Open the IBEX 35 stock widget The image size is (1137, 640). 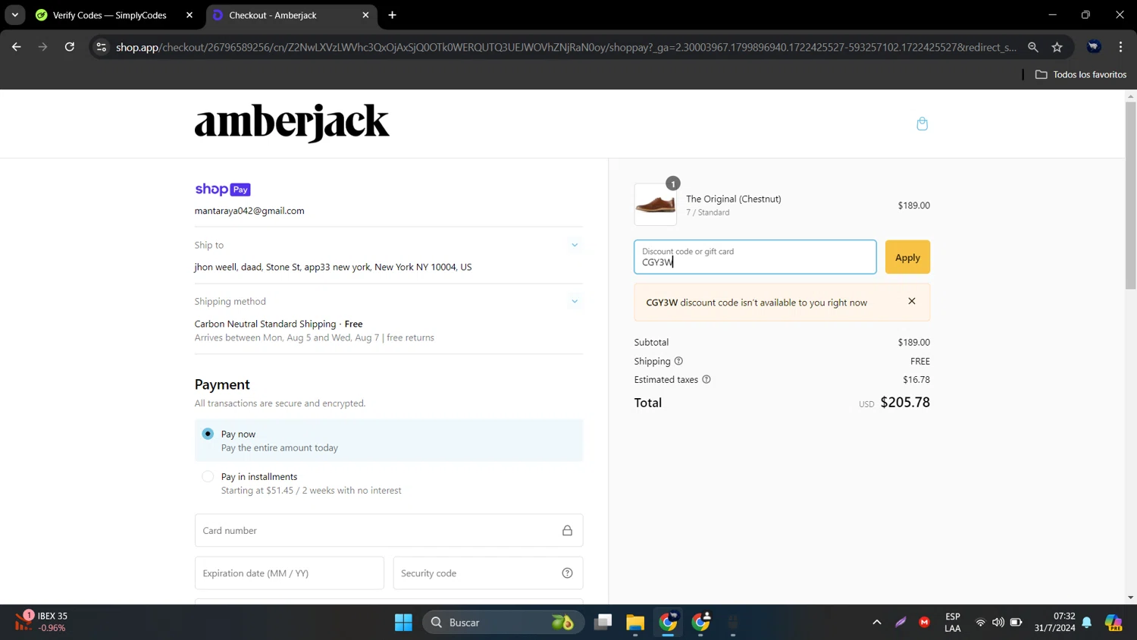[x=42, y=622]
